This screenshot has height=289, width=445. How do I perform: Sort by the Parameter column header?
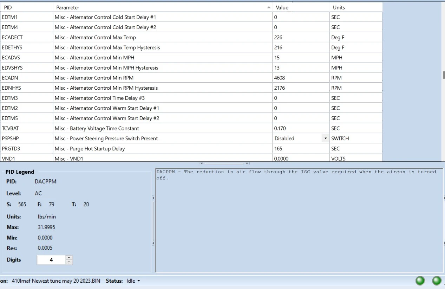point(163,7)
